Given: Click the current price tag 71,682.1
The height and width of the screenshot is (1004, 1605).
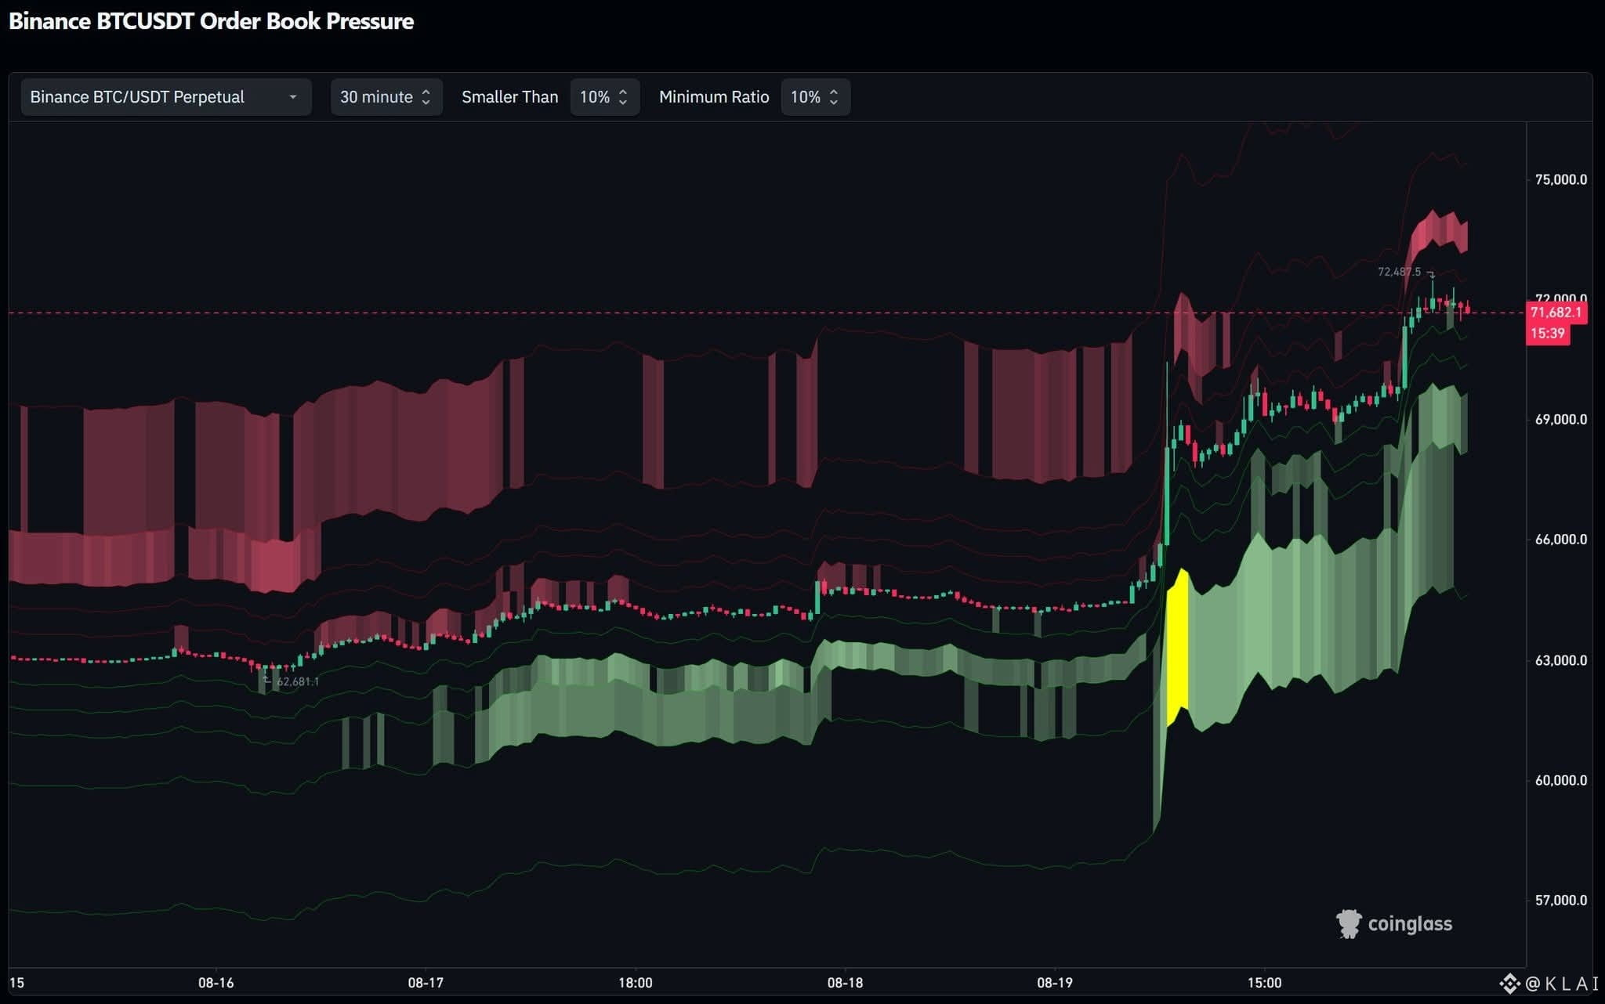Looking at the screenshot, I should click(1556, 312).
